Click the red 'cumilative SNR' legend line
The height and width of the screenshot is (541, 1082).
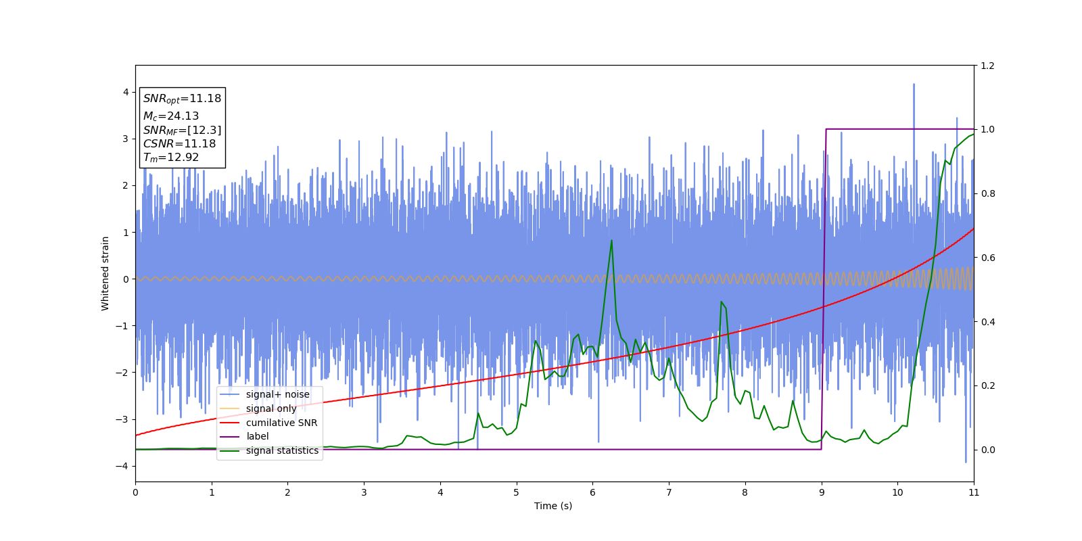click(x=230, y=423)
